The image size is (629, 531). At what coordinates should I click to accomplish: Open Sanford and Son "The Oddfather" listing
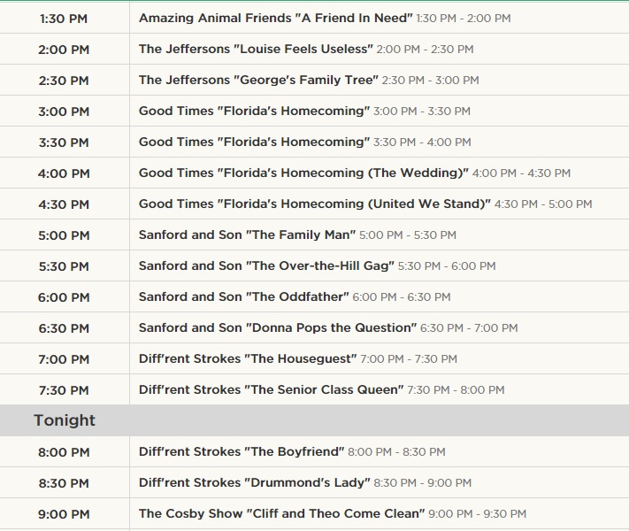(243, 296)
